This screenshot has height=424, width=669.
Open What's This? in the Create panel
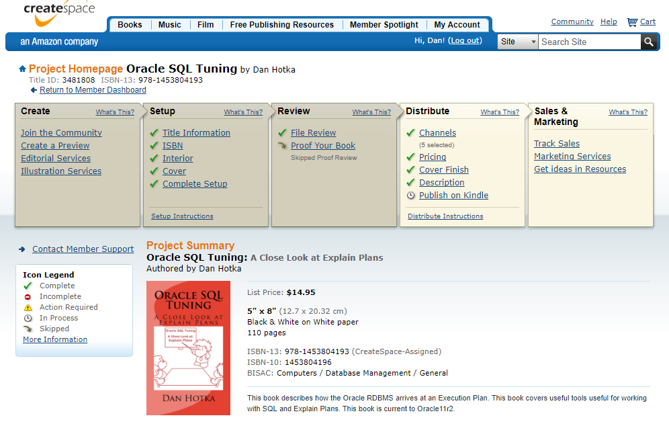coord(115,112)
